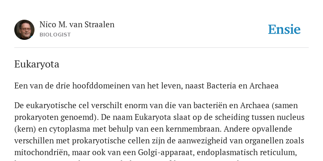Open the Ensie logo link
323x161 pixels.
click(x=284, y=29)
